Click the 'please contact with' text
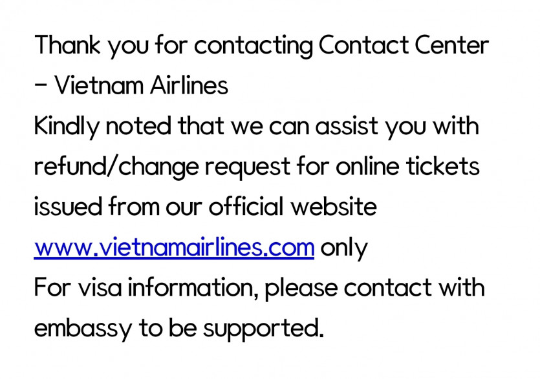540x379 pixels. click(x=375, y=288)
